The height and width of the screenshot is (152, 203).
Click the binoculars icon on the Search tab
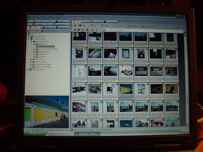point(57,22)
